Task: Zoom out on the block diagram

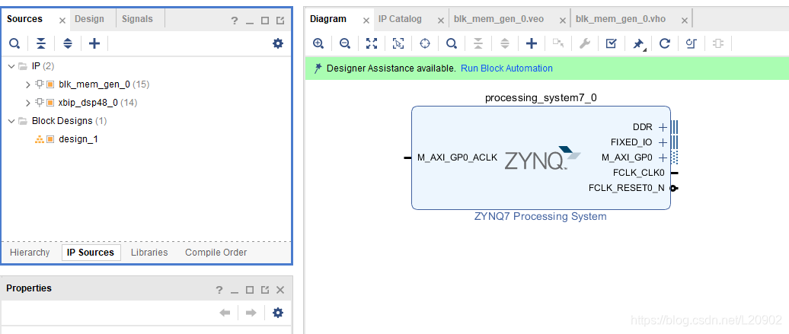Action: [x=345, y=44]
